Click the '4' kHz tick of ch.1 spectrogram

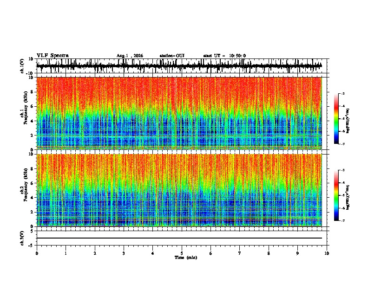point(32,121)
